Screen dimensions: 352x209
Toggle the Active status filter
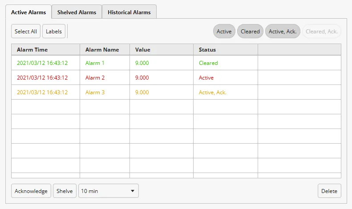[224, 31]
